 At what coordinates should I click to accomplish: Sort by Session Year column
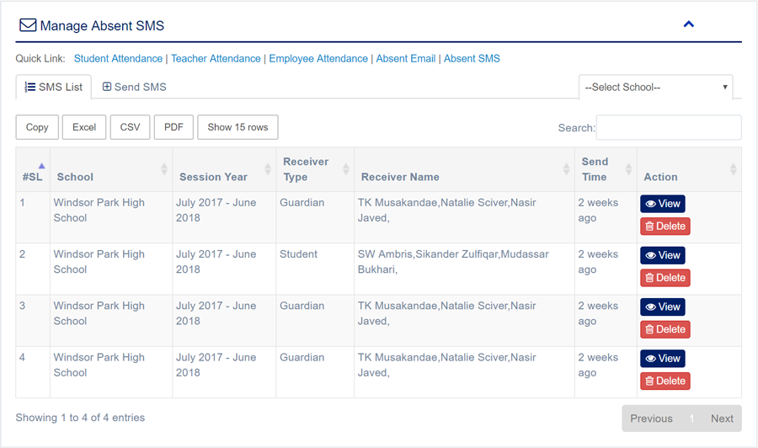pos(268,169)
